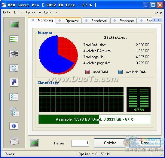Image resolution: width=165 pixels, height=158 pixels.
Task: Click the Available RAM size value 1.973 GB
Action: click(x=142, y=51)
